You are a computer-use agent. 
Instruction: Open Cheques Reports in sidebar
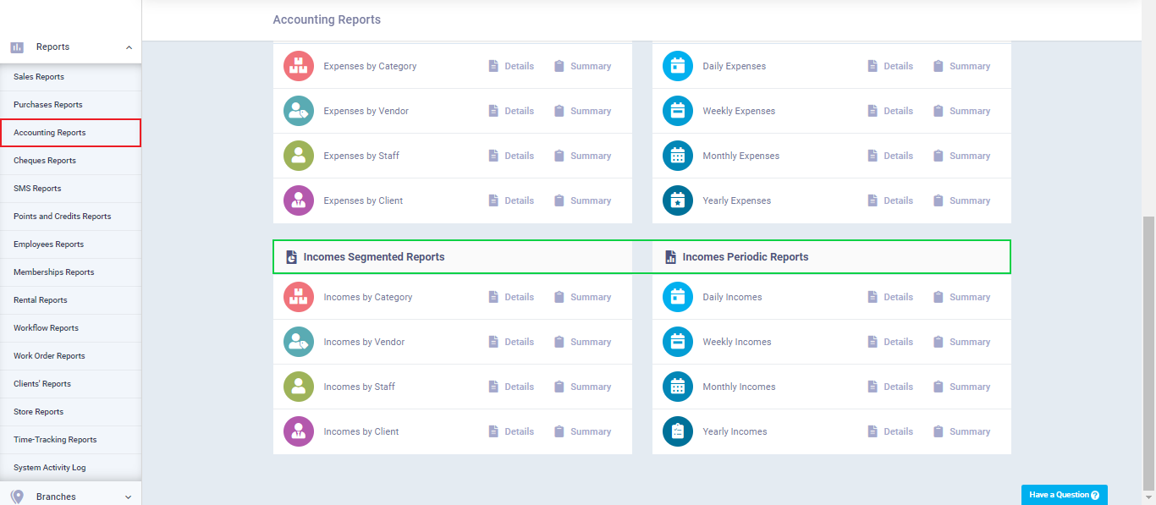(70, 161)
